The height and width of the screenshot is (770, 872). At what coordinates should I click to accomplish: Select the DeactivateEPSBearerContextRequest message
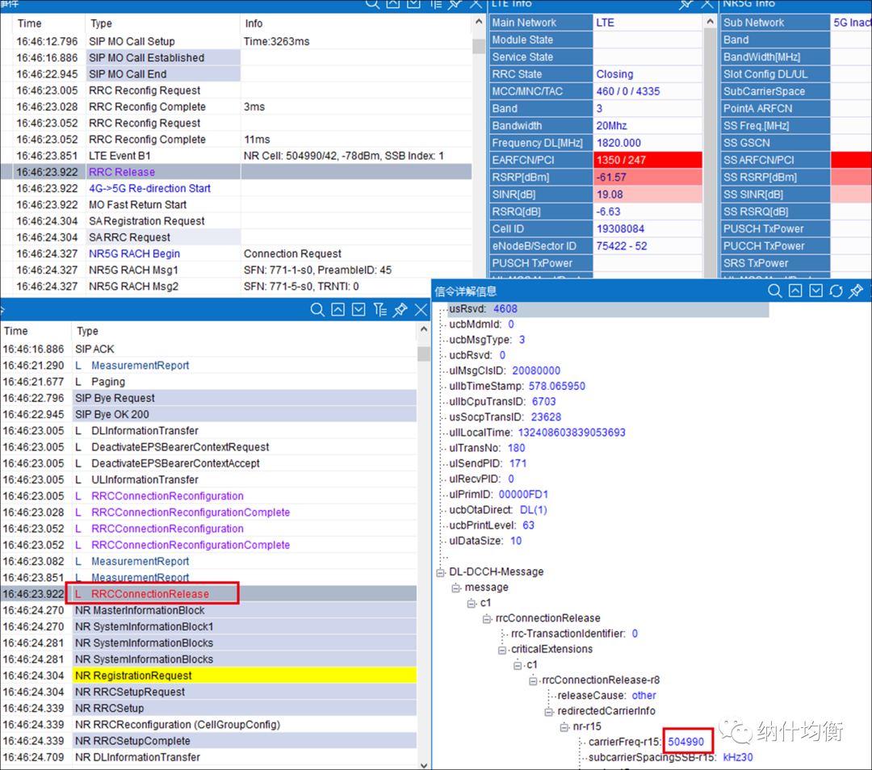click(208, 447)
